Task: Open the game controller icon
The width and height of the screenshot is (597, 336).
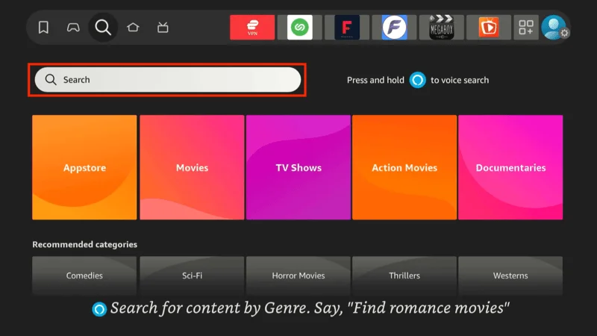Action: click(x=73, y=28)
